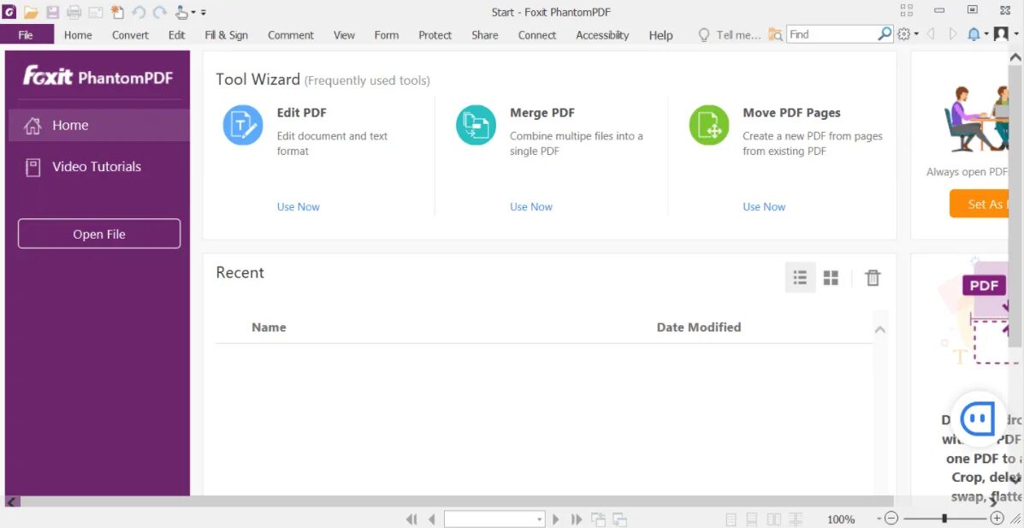This screenshot has width=1024, height=528.
Task: Click the Print icon in quick access toolbar
Action: (x=74, y=12)
